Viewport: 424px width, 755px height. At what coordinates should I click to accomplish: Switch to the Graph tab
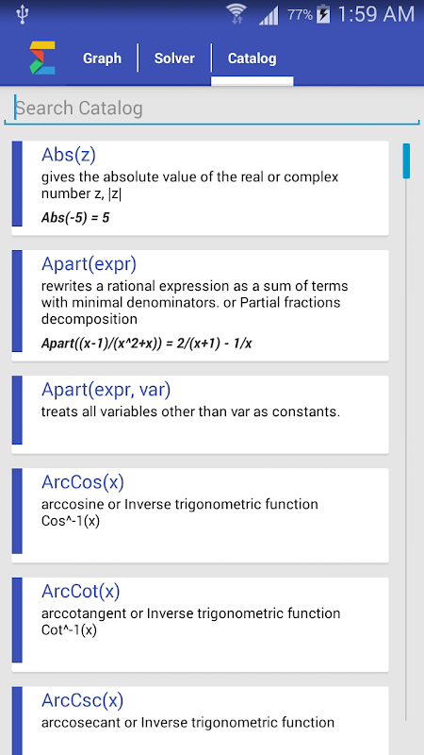pyautogui.click(x=102, y=59)
